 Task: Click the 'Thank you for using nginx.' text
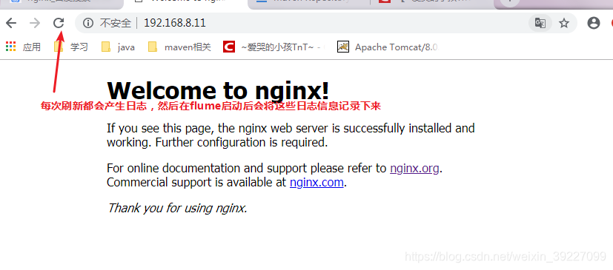177,208
